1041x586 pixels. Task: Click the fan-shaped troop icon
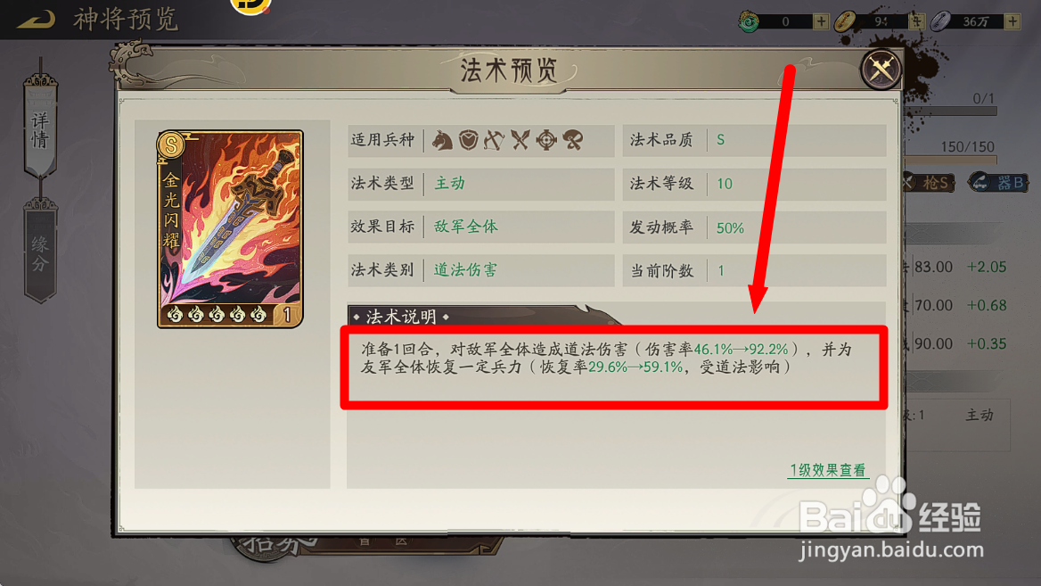pos(573,140)
